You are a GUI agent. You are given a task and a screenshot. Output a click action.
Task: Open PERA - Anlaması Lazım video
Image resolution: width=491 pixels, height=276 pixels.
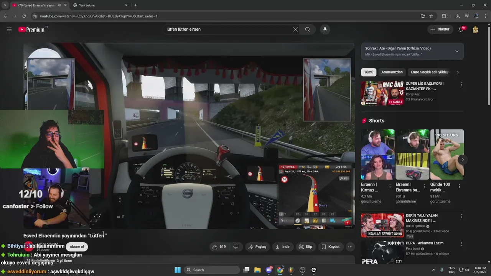click(x=382, y=252)
